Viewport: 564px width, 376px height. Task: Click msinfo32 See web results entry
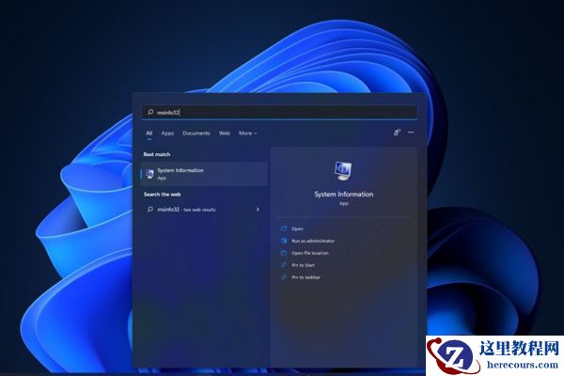(204, 210)
